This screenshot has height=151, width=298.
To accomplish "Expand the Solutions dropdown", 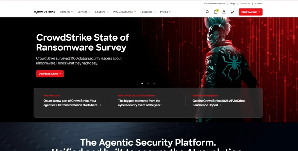I will [102, 12].
